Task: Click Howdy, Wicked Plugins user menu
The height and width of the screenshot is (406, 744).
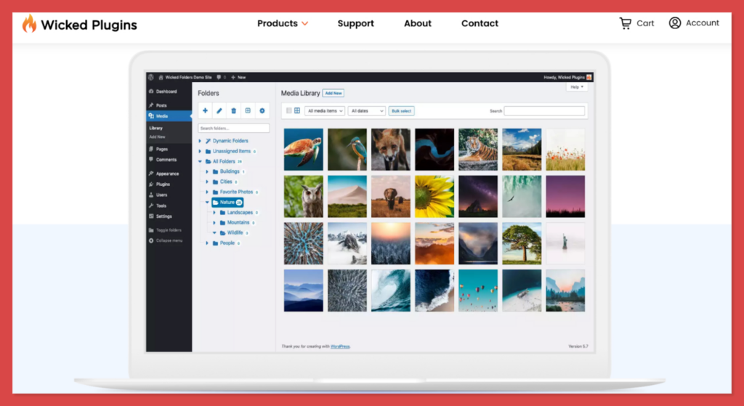Action: point(567,77)
